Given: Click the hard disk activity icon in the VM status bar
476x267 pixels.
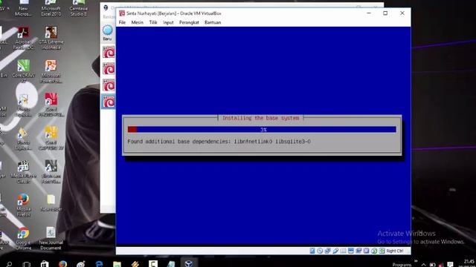Looking at the screenshot, I should click(x=312, y=251).
